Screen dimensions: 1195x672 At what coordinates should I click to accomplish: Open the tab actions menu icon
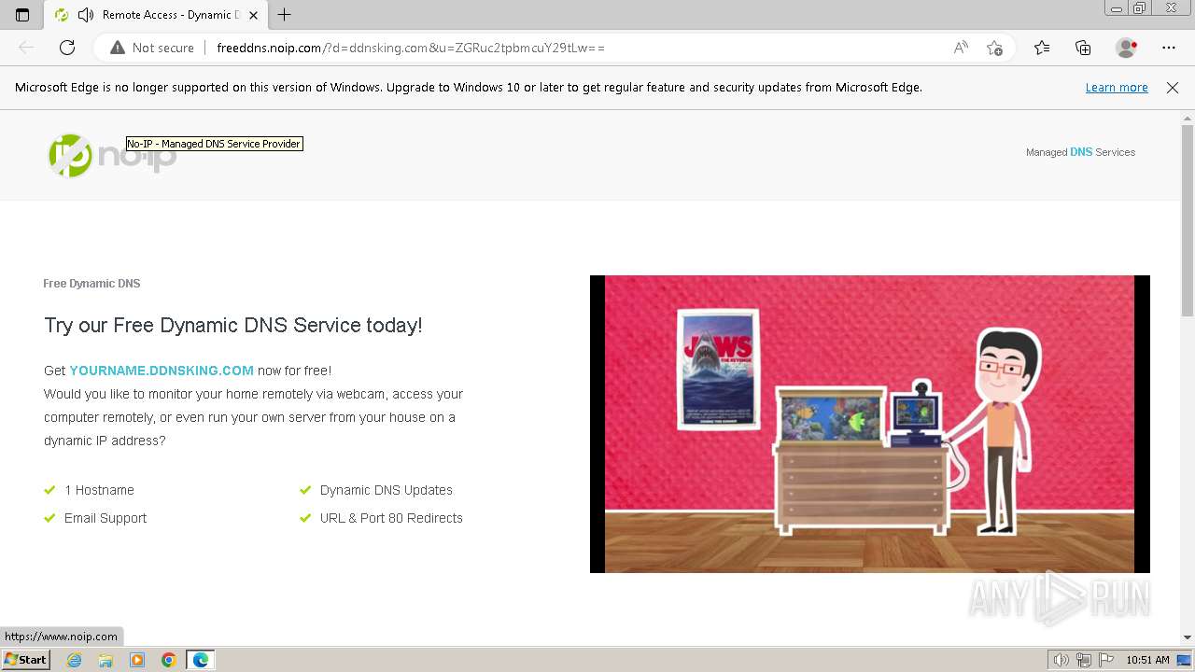22,15
